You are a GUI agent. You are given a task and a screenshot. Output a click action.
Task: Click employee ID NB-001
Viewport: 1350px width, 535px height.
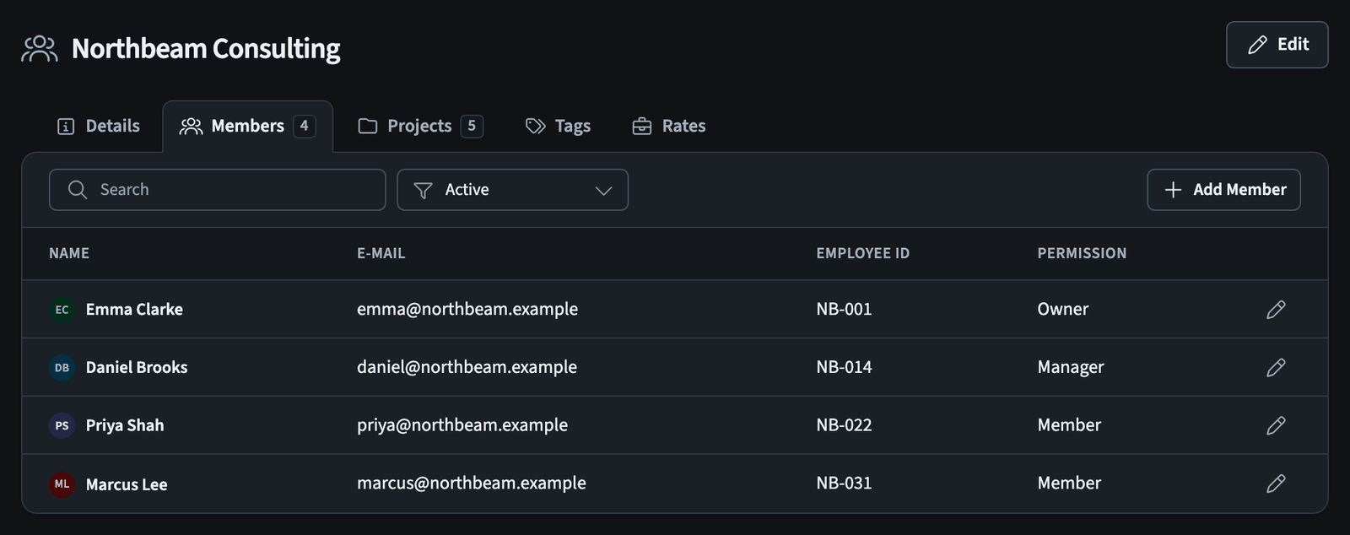coord(844,310)
